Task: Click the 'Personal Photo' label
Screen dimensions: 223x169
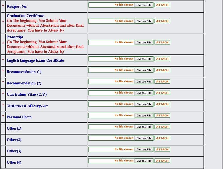Action: [19, 117]
